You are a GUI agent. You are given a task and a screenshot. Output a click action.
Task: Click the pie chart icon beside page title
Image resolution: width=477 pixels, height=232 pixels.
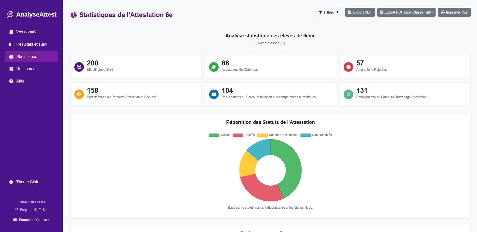point(74,15)
